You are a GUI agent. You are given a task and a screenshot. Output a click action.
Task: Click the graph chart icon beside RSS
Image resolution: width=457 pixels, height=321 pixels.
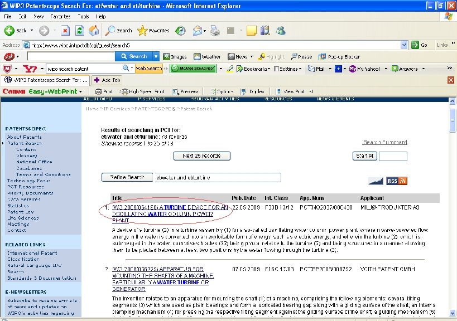376,181
